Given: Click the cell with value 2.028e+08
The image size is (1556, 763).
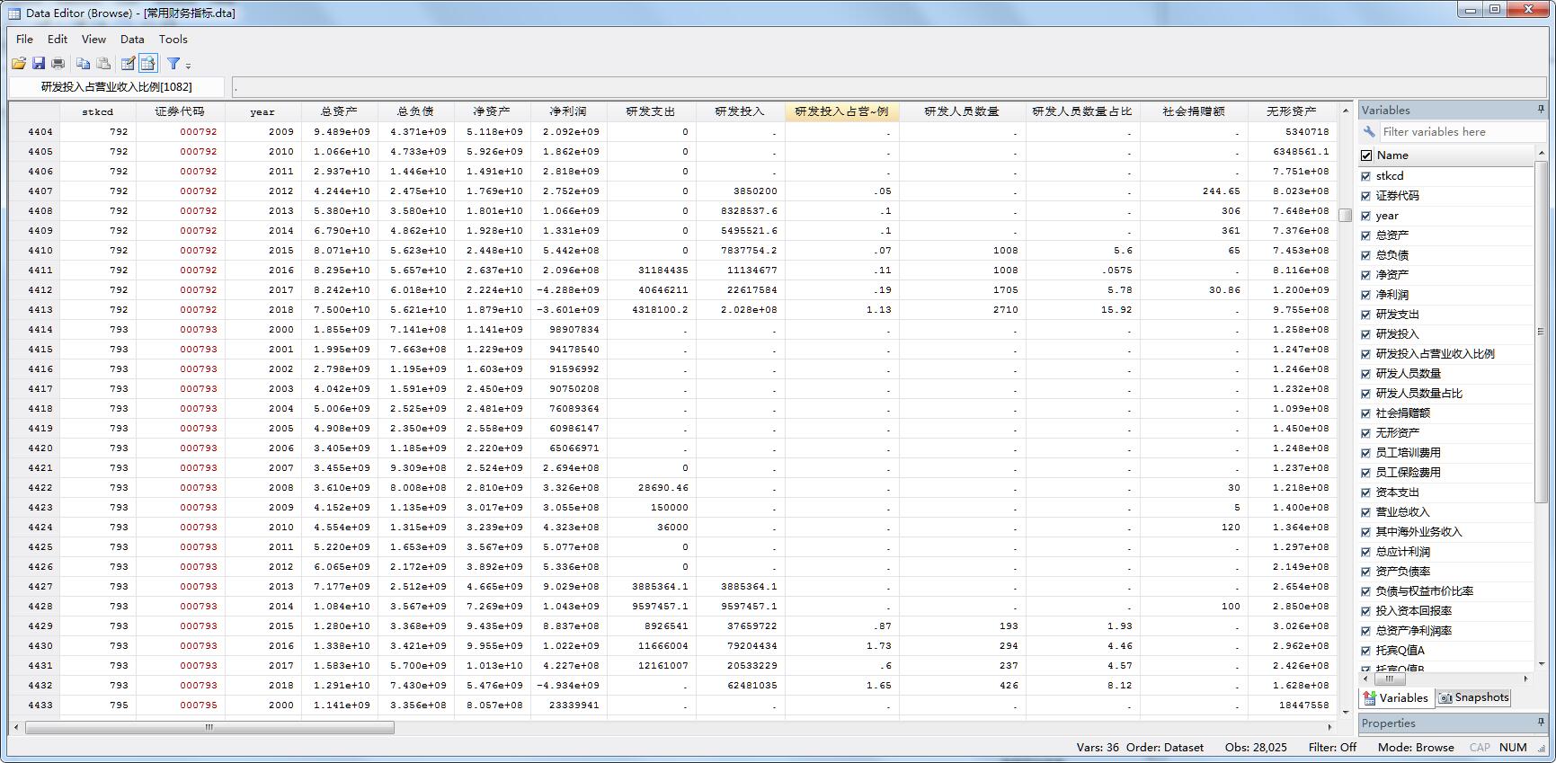Looking at the screenshot, I should pyautogui.click(x=741, y=309).
